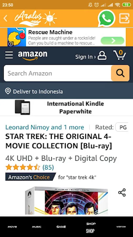133x237 pixels.
Task: Open Leonard Nimoy and 1 more link
Action: [x=45, y=127]
